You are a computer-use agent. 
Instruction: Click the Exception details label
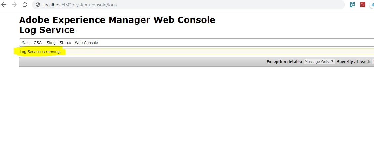click(x=284, y=62)
